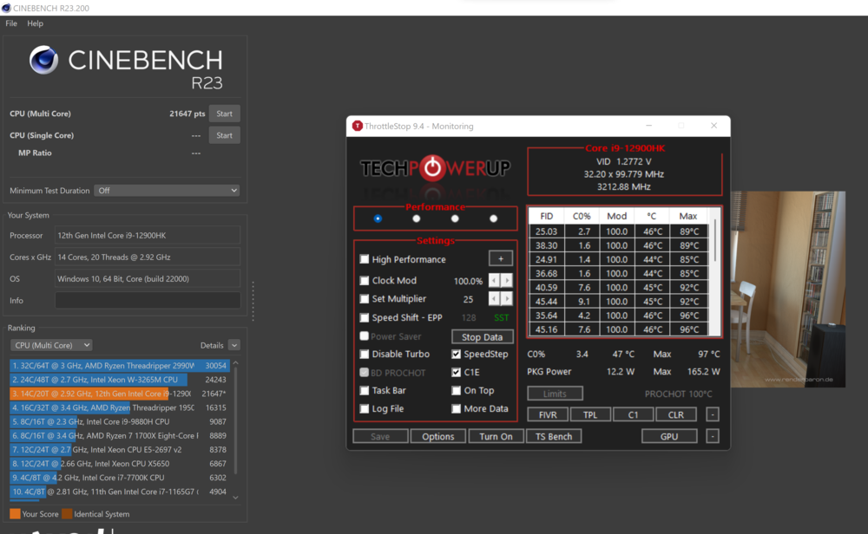This screenshot has height=534, width=868.
Task: Expand the ranking Details chevron
Action: (233, 345)
